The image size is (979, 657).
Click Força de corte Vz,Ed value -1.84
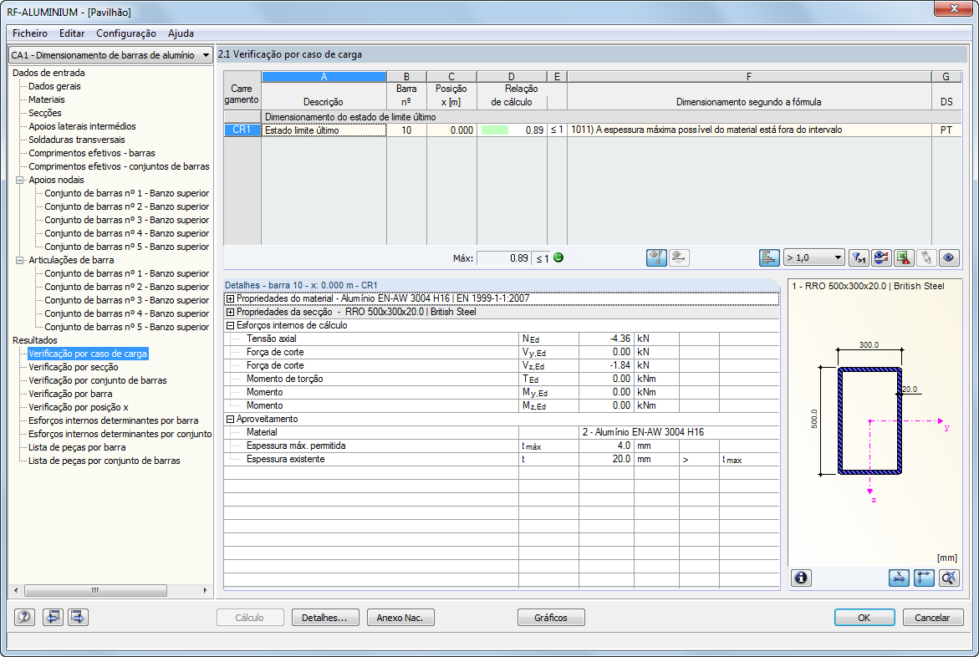(x=606, y=365)
